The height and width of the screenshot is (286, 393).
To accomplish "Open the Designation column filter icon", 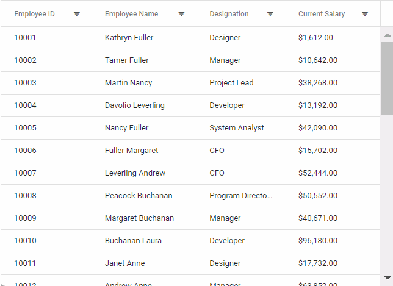I will pos(270,14).
